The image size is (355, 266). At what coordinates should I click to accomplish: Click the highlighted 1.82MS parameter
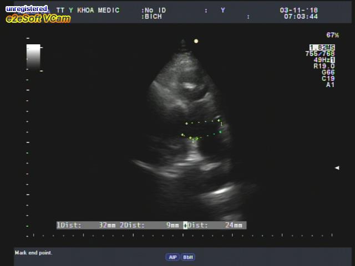tap(322, 47)
